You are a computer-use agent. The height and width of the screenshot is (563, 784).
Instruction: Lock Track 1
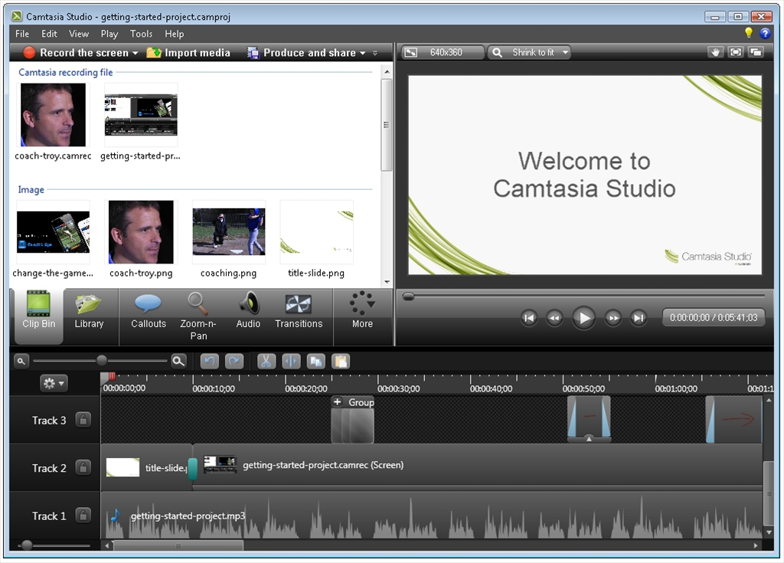click(82, 516)
